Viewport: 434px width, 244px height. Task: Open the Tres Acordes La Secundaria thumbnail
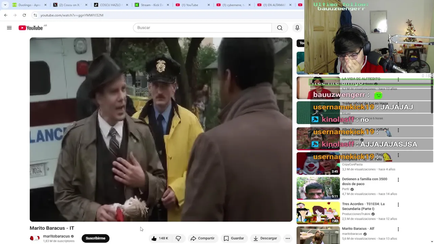tap(318, 213)
